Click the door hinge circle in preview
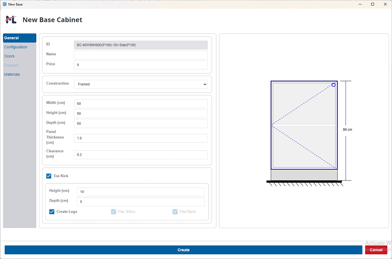392x259 pixels. 333,85
